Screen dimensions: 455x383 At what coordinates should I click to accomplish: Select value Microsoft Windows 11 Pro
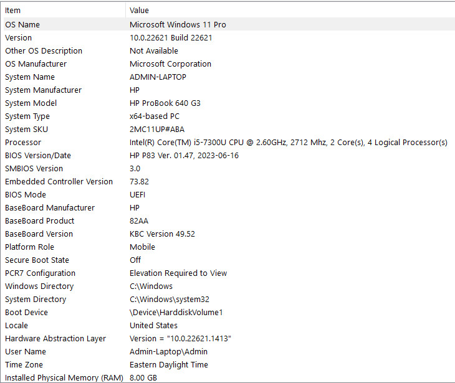pos(178,25)
